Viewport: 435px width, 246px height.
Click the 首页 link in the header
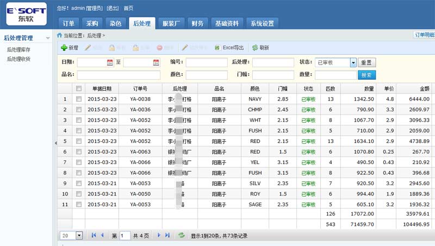128,8
